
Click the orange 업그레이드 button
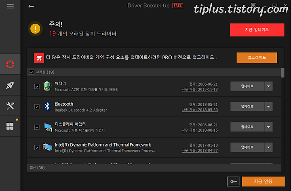click(257, 58)
